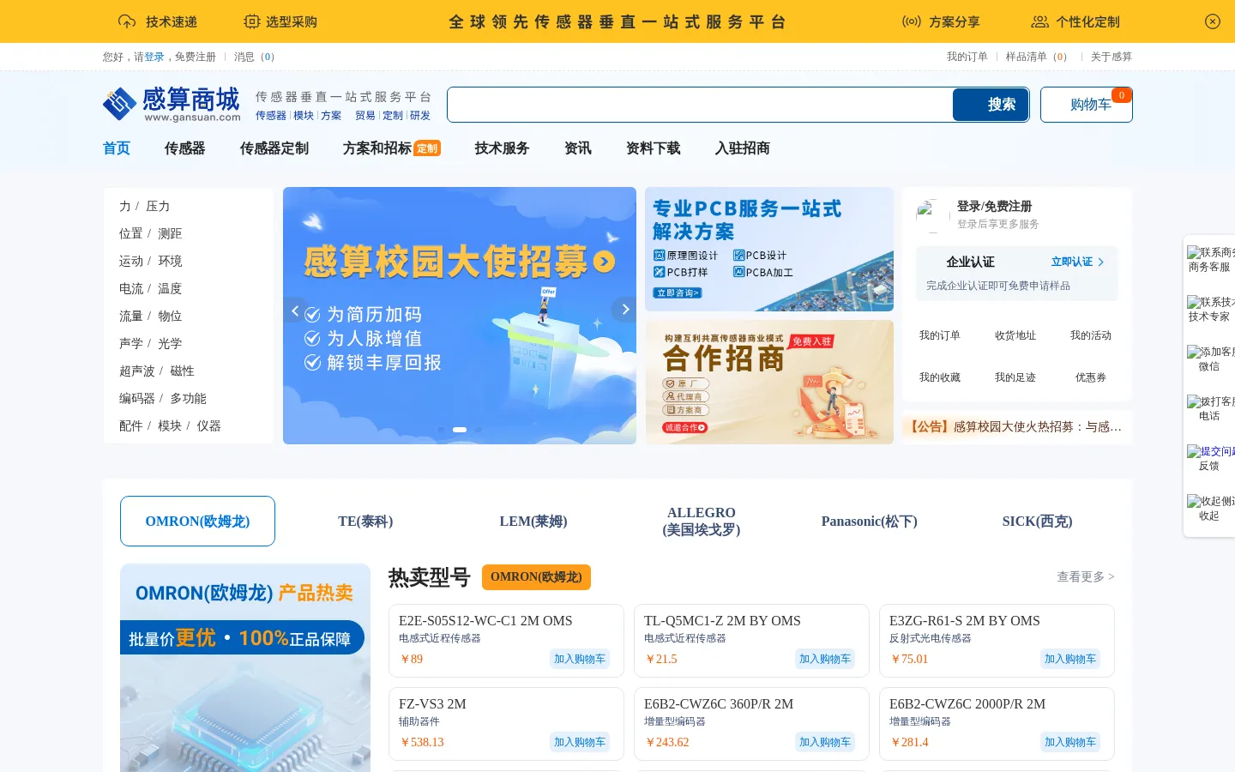Image resolution: width=1235 pixels, height=772 pixels.
Task: Open the 合作招商 banner image
Action: coord(769,382)
